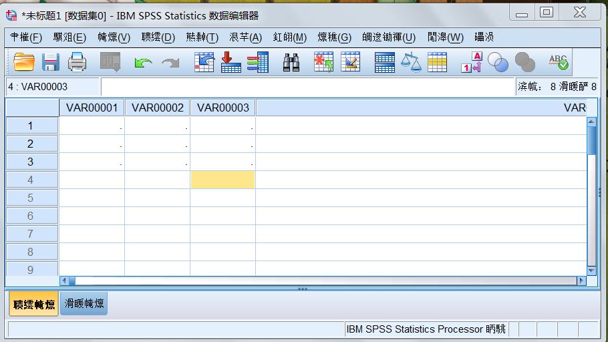Image resolution: width=608 pixels, height=342 pixels.
Task: Run spell check with ABC icon
Action: pos(559,62)
